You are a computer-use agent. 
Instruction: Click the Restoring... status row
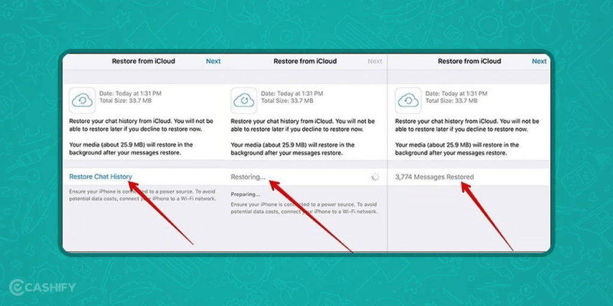(306, 177)
